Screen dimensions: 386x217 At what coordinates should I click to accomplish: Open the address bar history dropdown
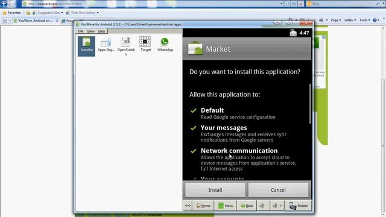282,4
